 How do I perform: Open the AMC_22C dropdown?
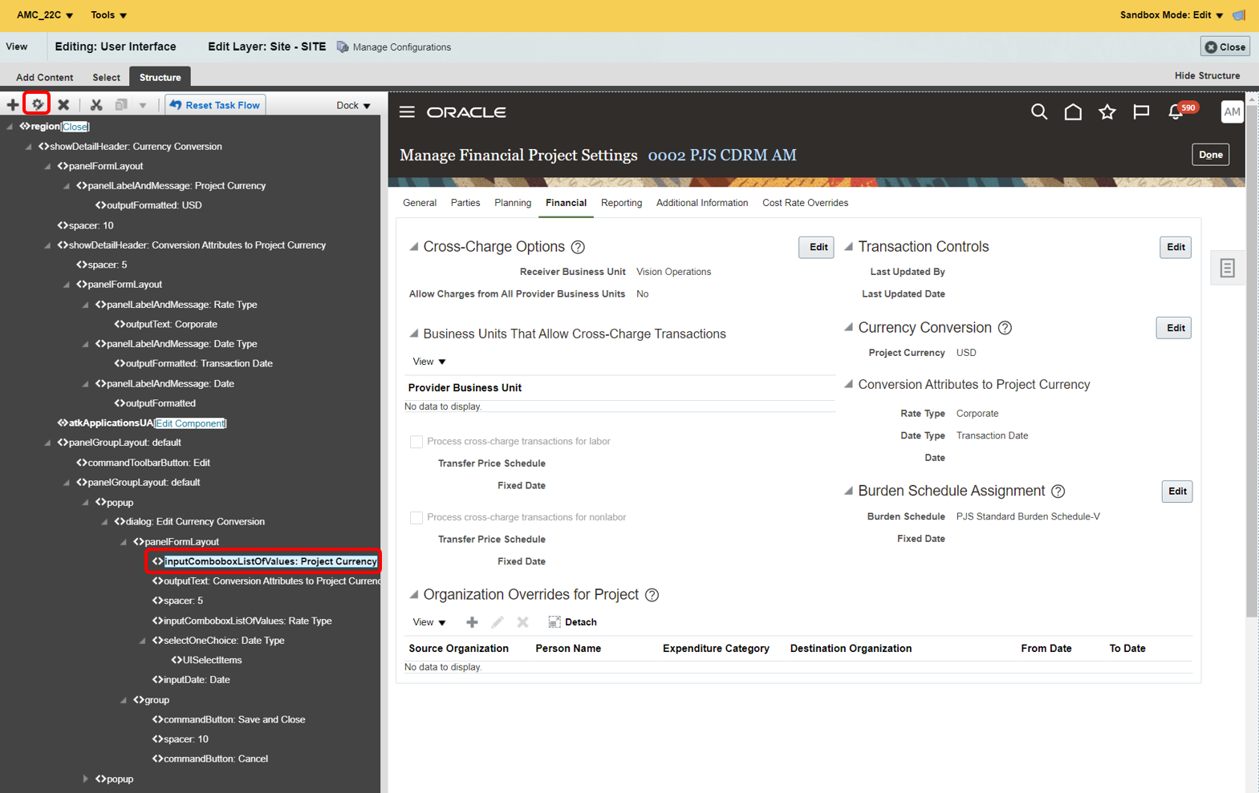click(45, 15)
